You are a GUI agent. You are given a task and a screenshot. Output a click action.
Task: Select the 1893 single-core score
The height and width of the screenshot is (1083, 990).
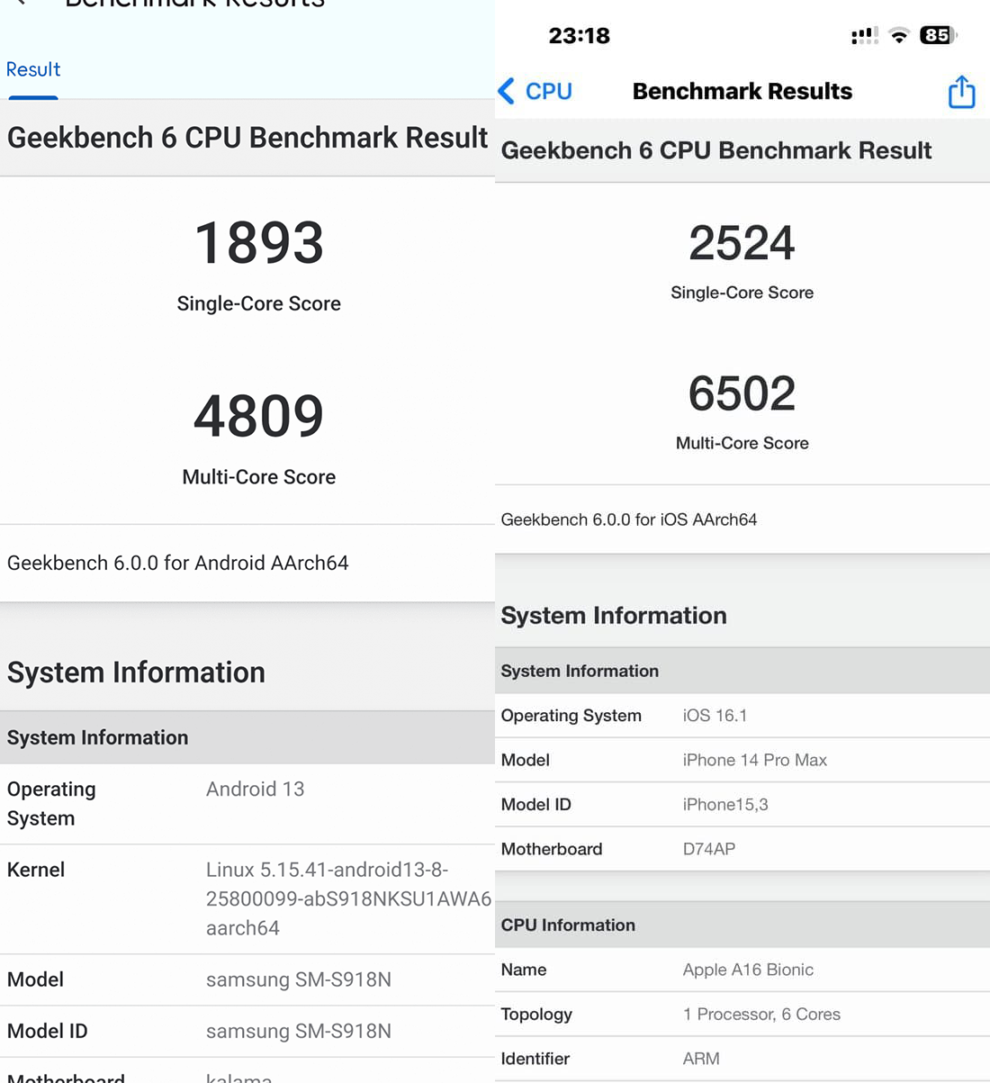259,243
